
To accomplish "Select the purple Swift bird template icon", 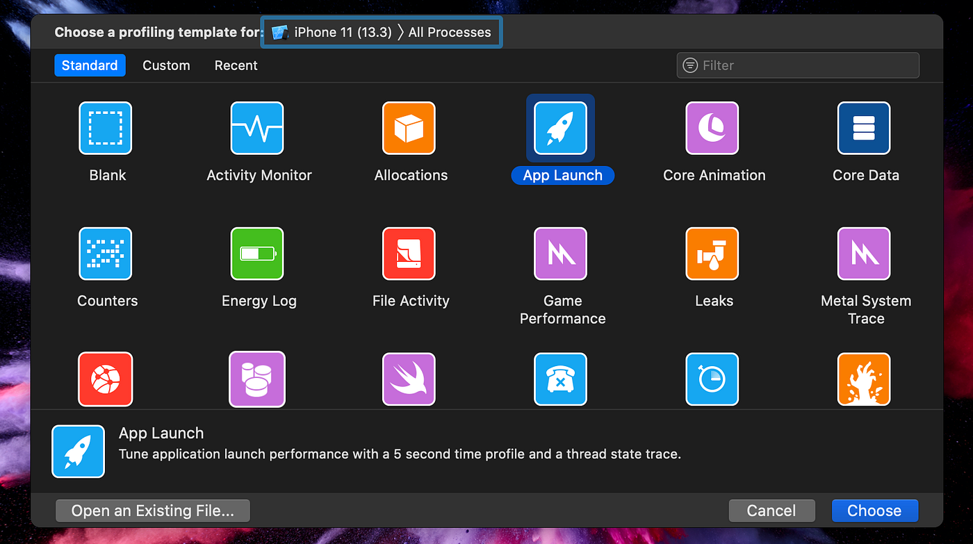I will pyautogui.click(x=409, y=379).
